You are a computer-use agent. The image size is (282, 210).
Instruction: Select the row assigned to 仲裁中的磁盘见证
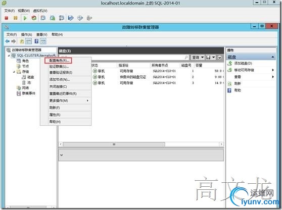tap(158, 77)
